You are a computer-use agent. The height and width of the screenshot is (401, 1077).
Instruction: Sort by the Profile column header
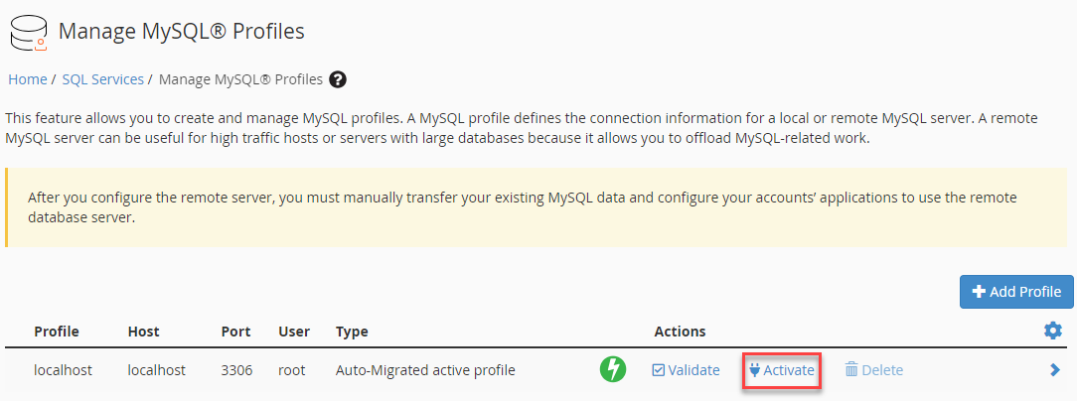[57, 332]
